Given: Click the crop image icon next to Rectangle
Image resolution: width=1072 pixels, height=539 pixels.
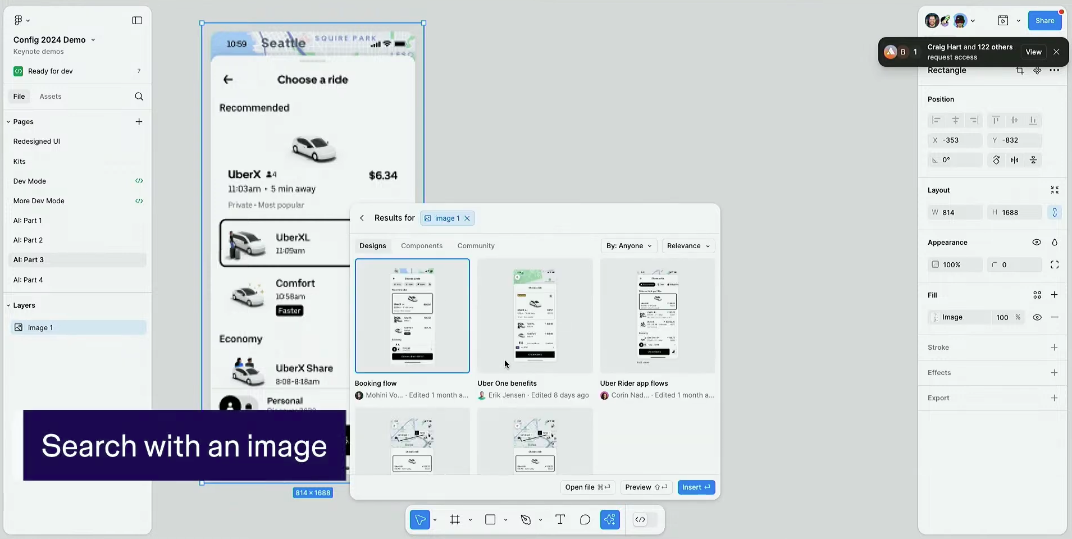Looking at the screenshot, I should pyautogui.click(x=1020, y=70).
